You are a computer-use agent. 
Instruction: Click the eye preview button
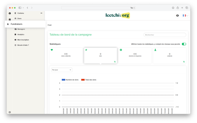(177, 16)
